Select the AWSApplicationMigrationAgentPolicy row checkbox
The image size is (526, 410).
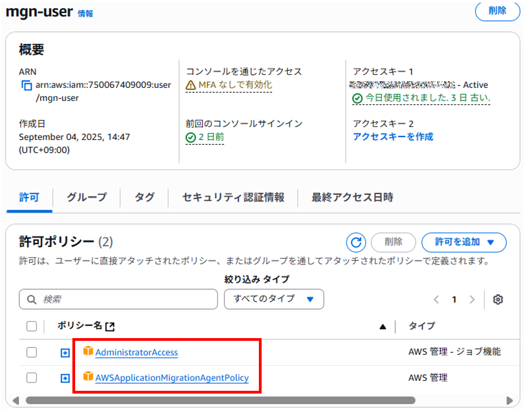tap(31, 378)
